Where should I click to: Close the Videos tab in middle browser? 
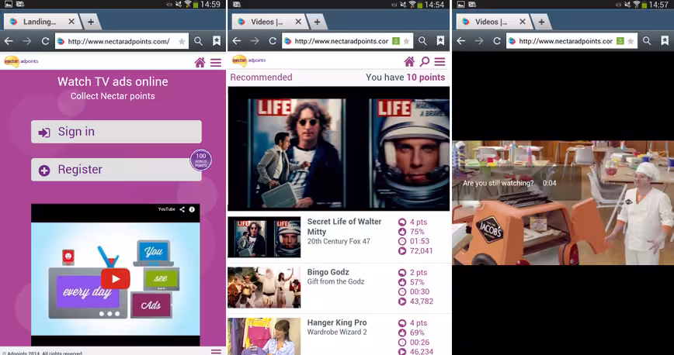click(298, 22)
